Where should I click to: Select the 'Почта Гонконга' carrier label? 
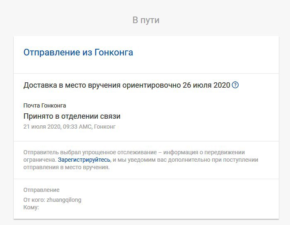point(45,105)
